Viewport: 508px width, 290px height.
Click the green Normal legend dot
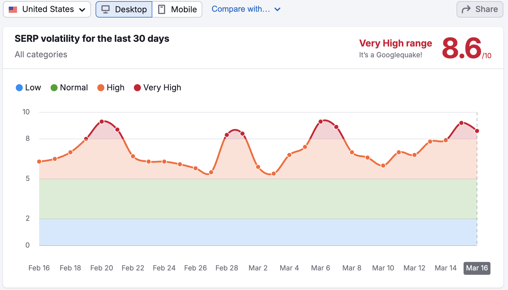coord(54,87)
